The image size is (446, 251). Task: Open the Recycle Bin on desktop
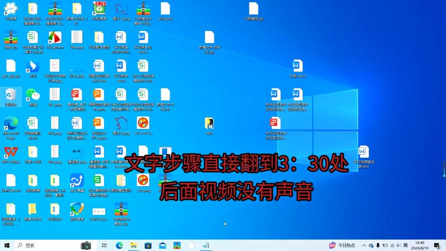tap(11, 97)
